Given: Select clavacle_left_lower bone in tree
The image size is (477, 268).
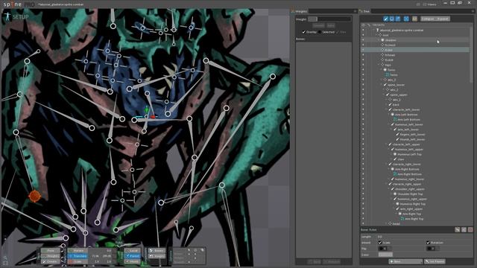Looking at the screenshot, I should pyautogui.click(x=406, y=109).
